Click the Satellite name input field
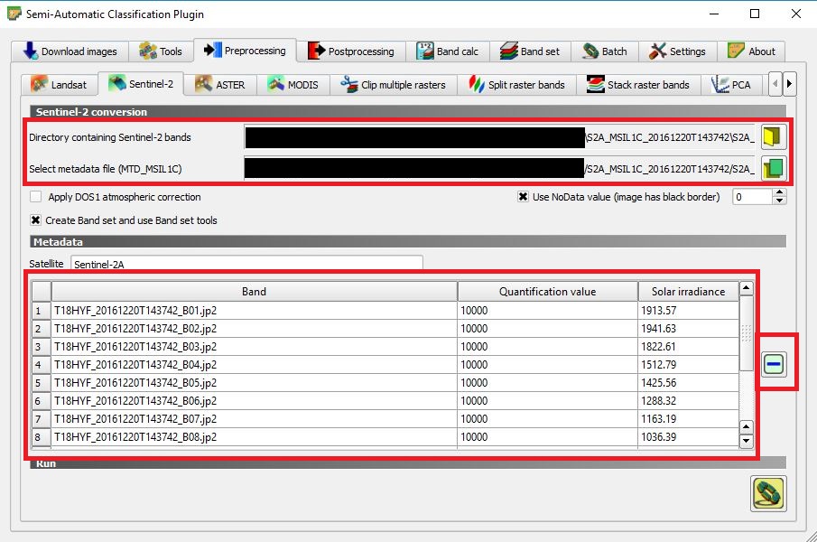 tap(246, 264)
